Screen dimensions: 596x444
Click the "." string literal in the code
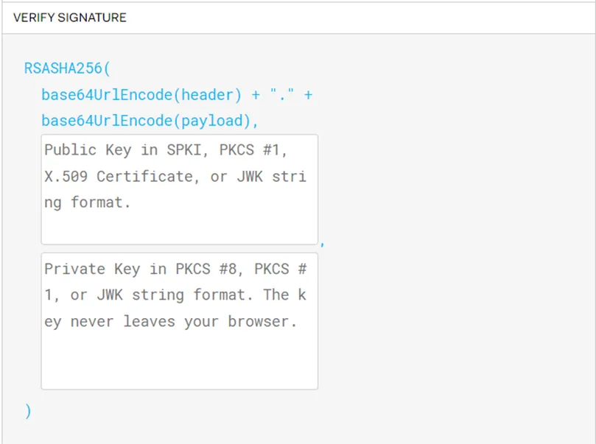tap(278, 95)
